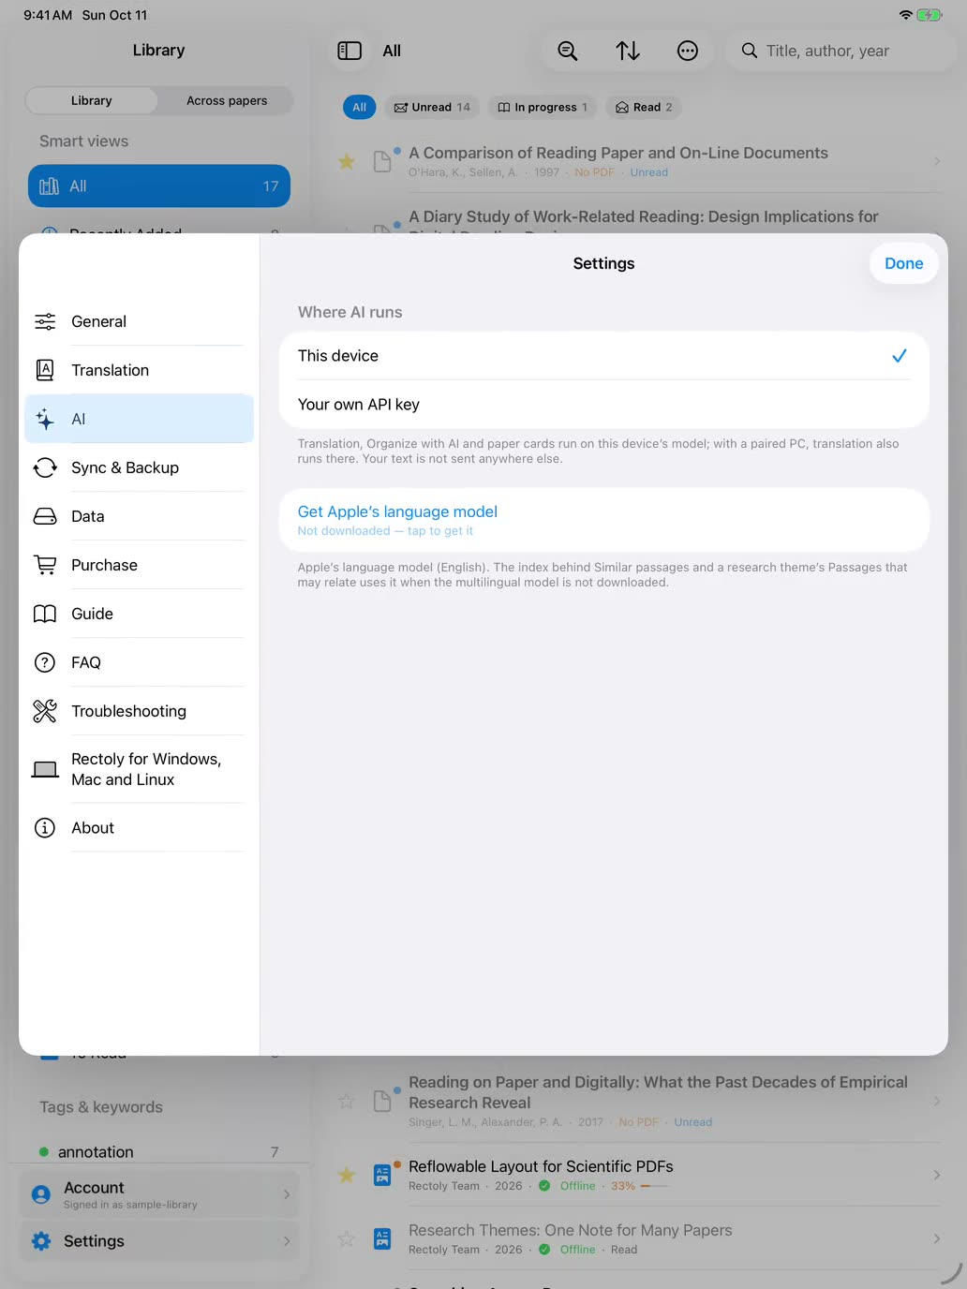This screenshot has height=1289, width=967.
Task: Open General settings section
Action: tap(139, 321)
